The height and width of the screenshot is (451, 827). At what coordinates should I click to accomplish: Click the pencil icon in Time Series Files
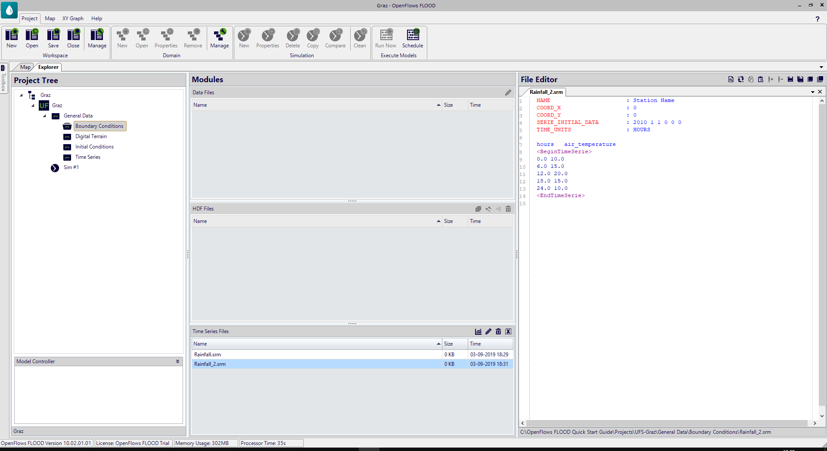click(488, 331)
